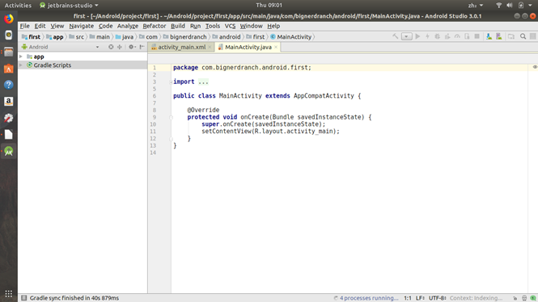Open the run configuration dropdown
This screenshot has height=302, width=538.
407,36
